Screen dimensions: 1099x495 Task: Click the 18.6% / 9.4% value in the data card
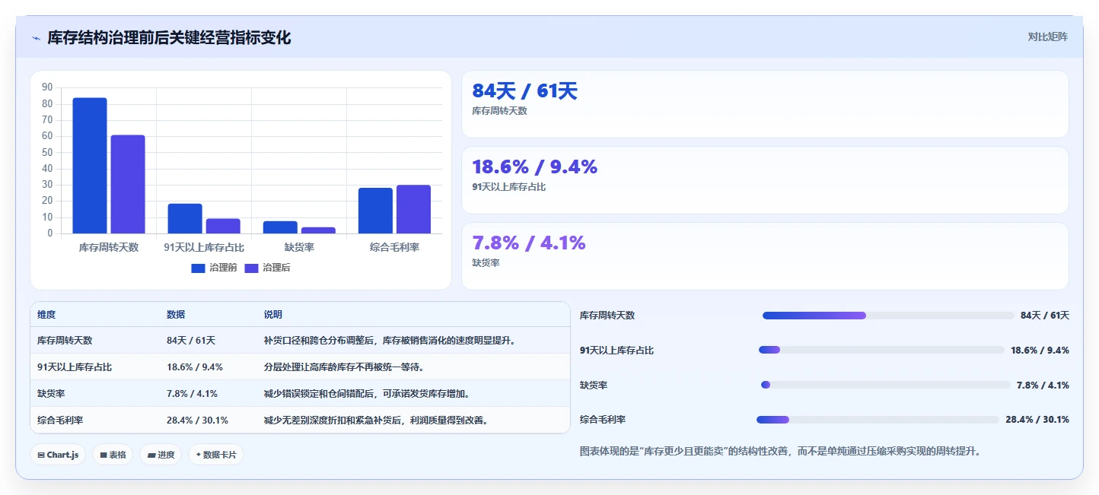(535, 167)
